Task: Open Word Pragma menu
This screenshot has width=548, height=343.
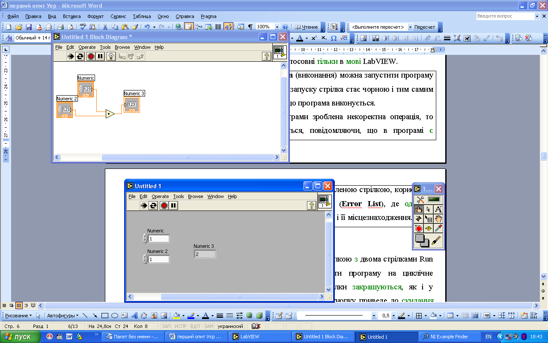Action: pos(208,16)
